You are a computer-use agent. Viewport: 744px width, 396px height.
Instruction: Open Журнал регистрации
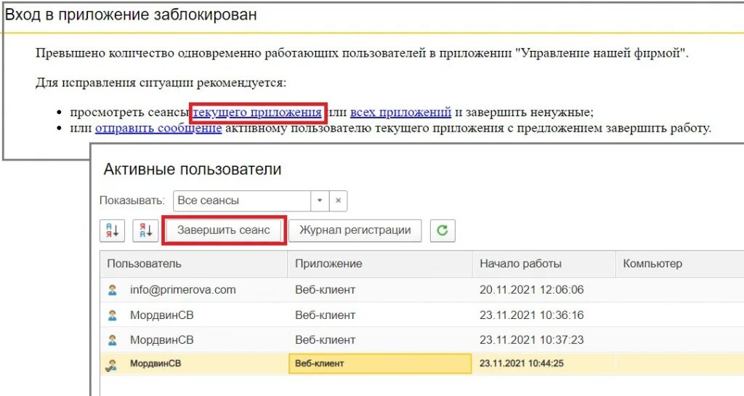click(x=355, y=230)
